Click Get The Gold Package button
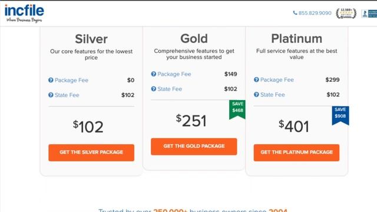The image size is (377, 212). point(194,147)
